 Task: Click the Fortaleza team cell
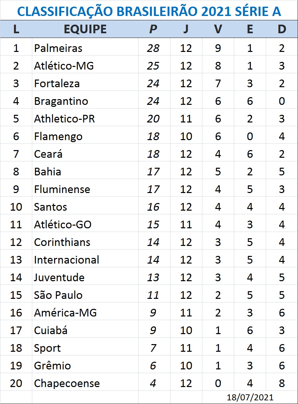[x=57, y=84]
